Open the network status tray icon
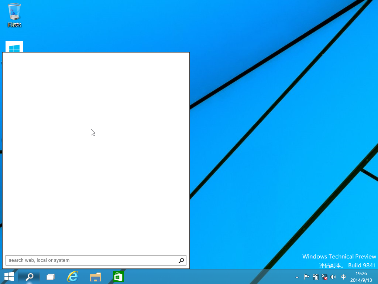The height and width of the screenshot is (284, 378). 324,277
